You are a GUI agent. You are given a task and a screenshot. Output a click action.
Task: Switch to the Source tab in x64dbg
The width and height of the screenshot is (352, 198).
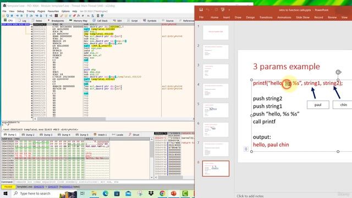168,21
